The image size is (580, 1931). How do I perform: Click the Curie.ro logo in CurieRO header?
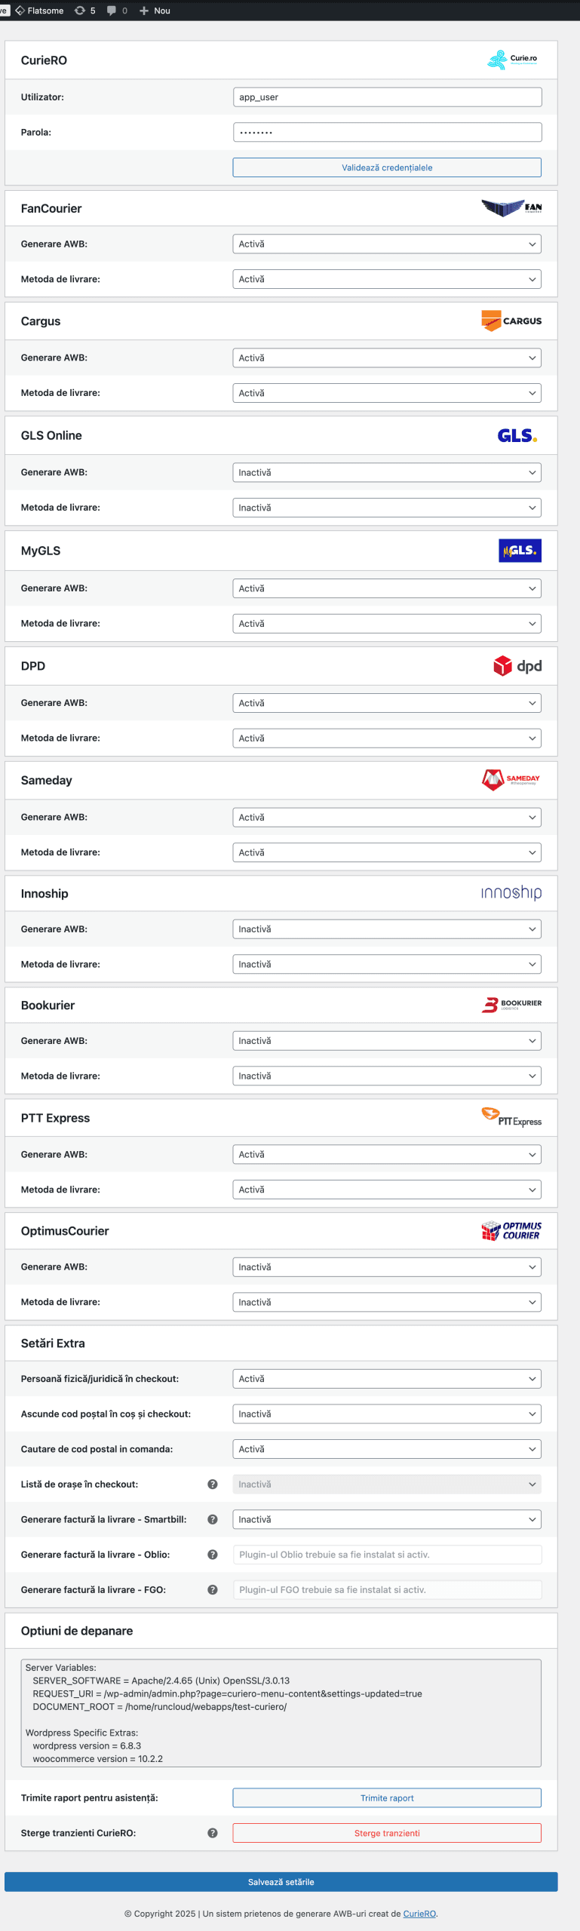(512, 59)
